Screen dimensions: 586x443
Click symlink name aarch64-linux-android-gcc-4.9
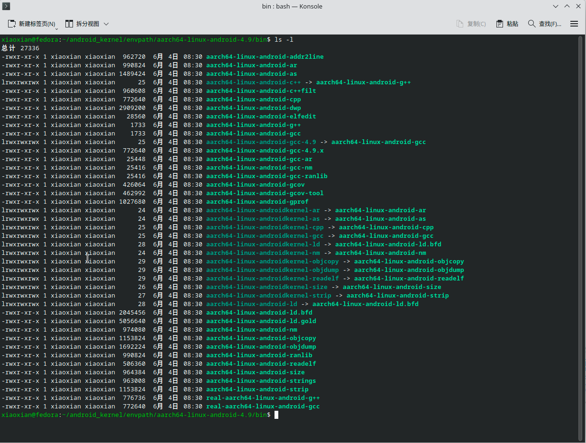pos(261,142)
